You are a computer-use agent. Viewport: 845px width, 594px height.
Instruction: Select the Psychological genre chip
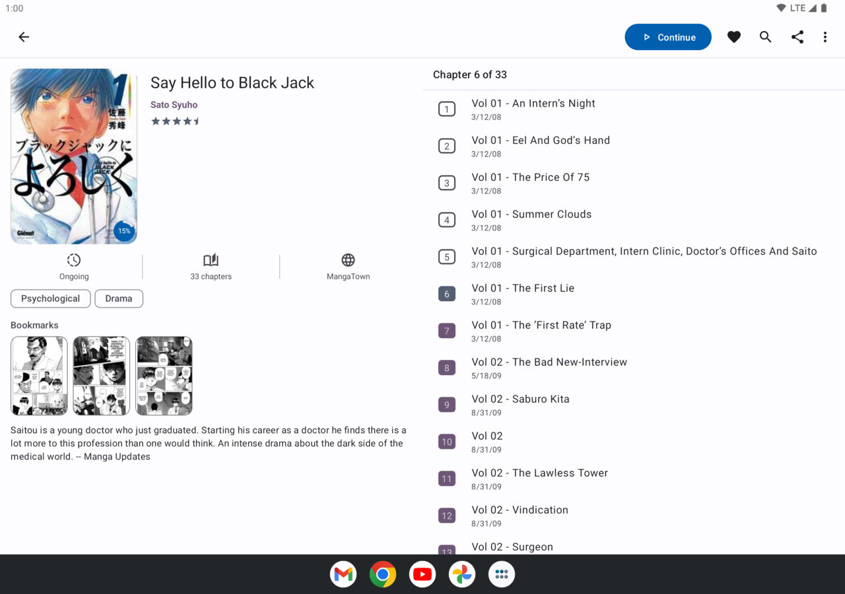pos(50,298)
